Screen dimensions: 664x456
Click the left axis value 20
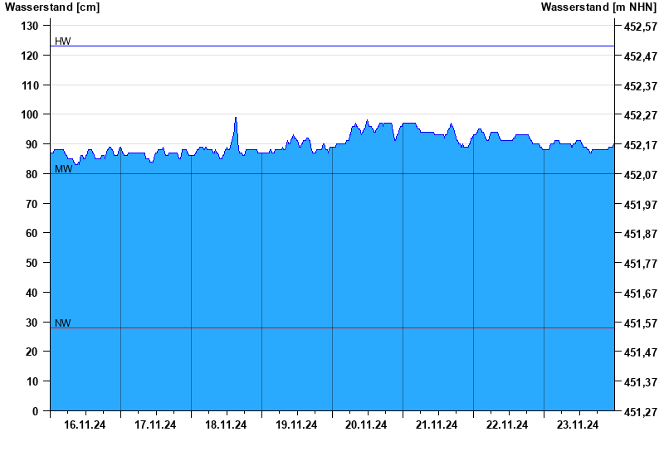32,352
